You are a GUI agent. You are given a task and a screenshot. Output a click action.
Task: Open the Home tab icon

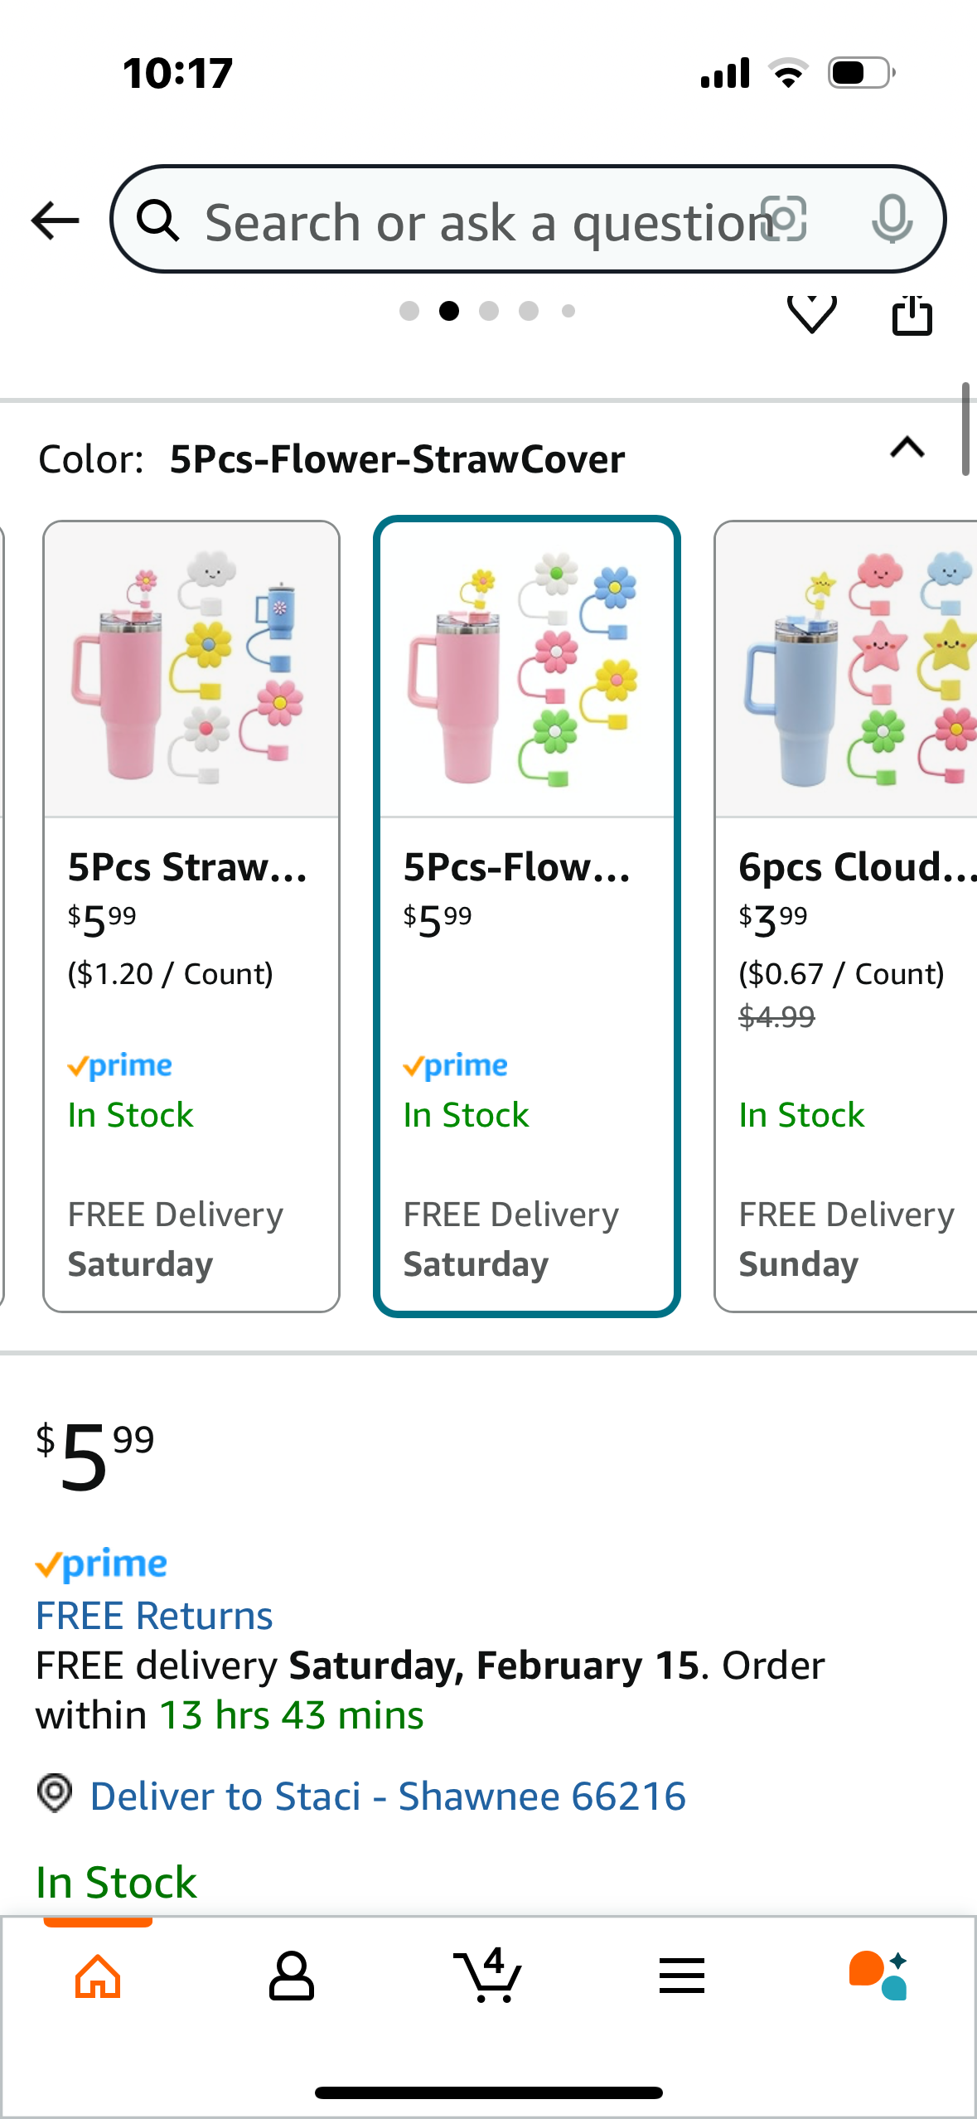click(98, 1976)
